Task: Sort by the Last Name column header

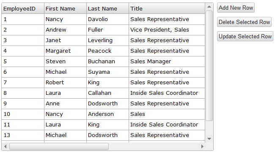Action: [x=107, y=8]
